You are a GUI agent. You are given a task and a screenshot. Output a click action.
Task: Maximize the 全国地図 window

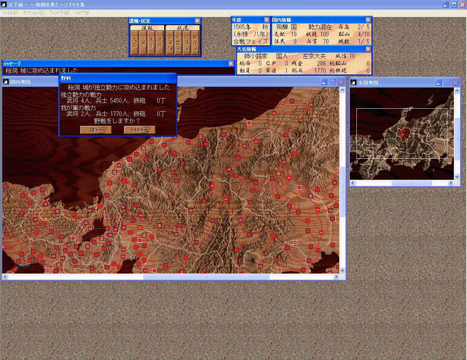click(447, 83)
